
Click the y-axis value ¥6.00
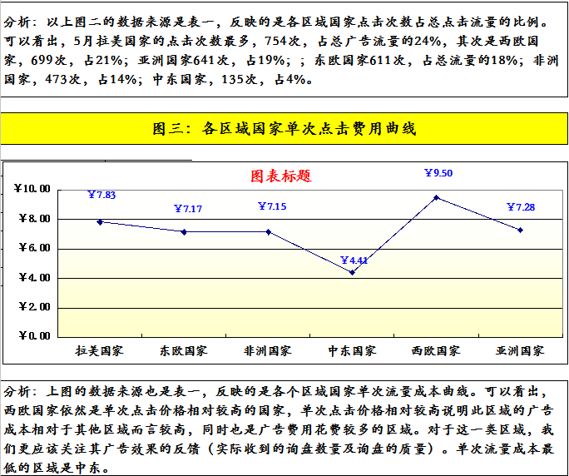tap(34, 248)
